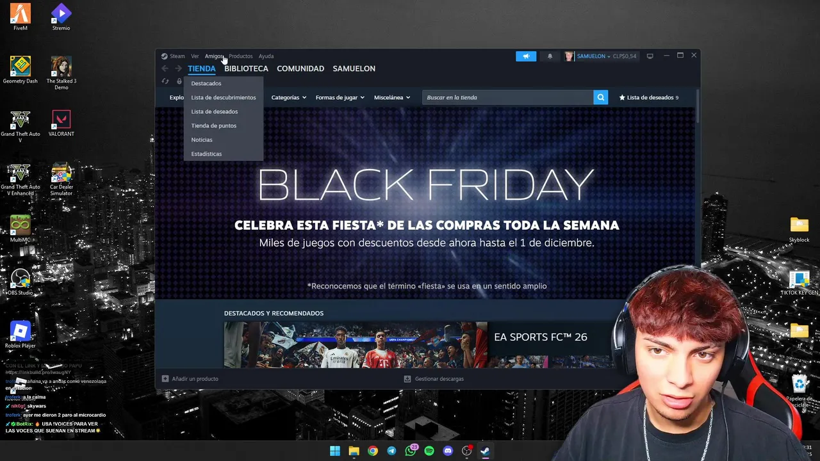Open the SAMUELON profile tab
The width and height of the screenshot is (820, 461).
pos(354,69)
